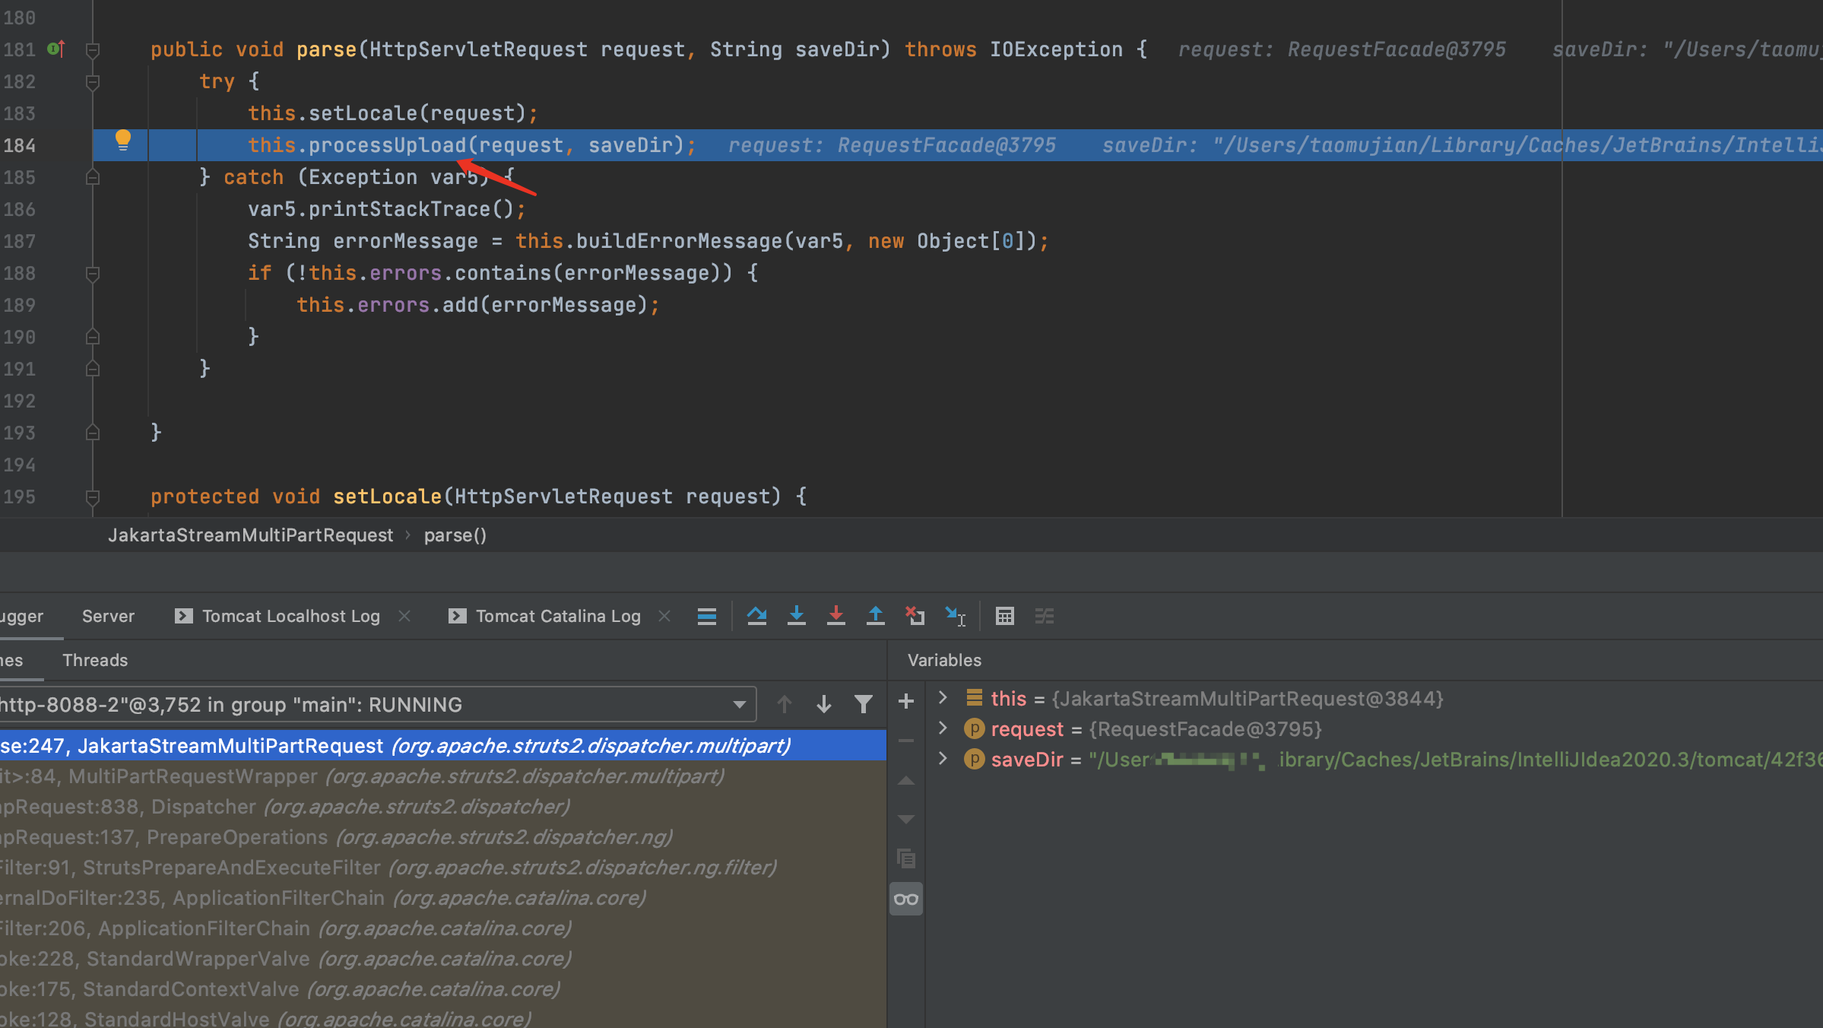Click the frames filter funnel icon

click(863, 705)
